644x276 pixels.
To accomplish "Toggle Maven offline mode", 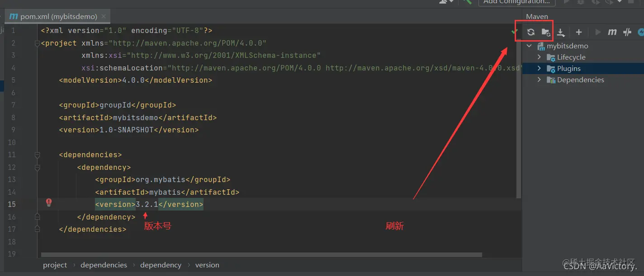I will point(627,32).
